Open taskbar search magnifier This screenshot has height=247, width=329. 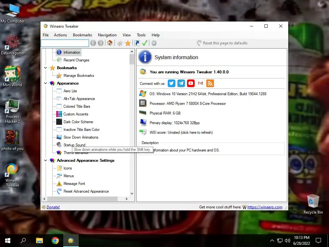[x=23, y=241]
